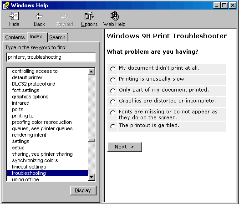Choose 'Graphics are distorted or incomplete'

113,102
